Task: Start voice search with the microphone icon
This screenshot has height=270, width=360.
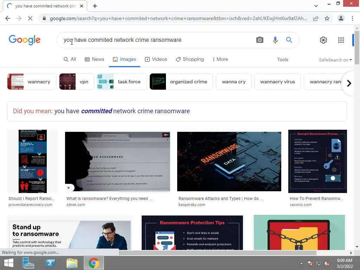Action: (275, 40)
